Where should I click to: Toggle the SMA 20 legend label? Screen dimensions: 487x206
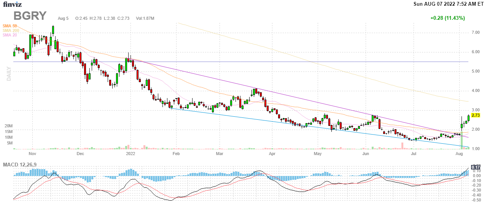tap(10, 35)
